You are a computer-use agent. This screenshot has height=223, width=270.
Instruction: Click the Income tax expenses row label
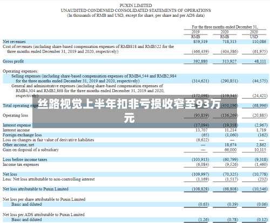point(21,164)
